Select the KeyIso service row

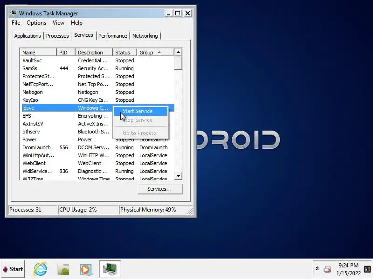coord(98,100)
